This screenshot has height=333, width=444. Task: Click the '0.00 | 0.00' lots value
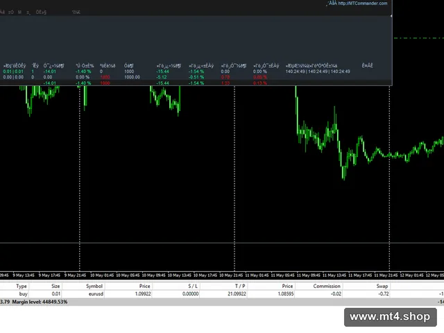coord(13,77)
